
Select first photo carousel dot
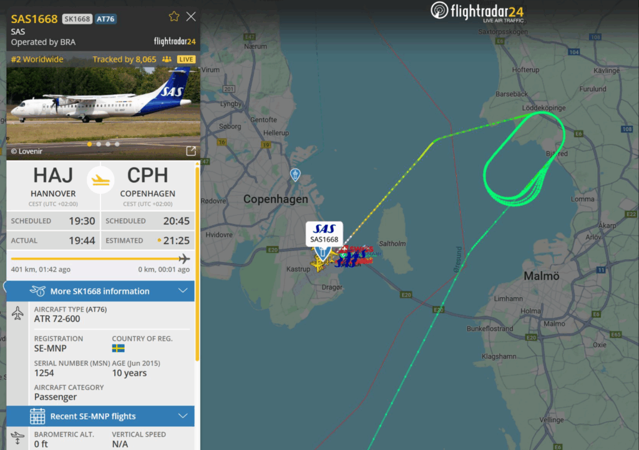[89, 144]
